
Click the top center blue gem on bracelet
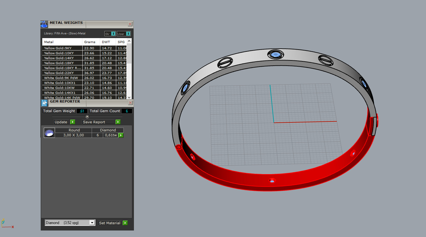pyautogui.click(x=275, y=55)
